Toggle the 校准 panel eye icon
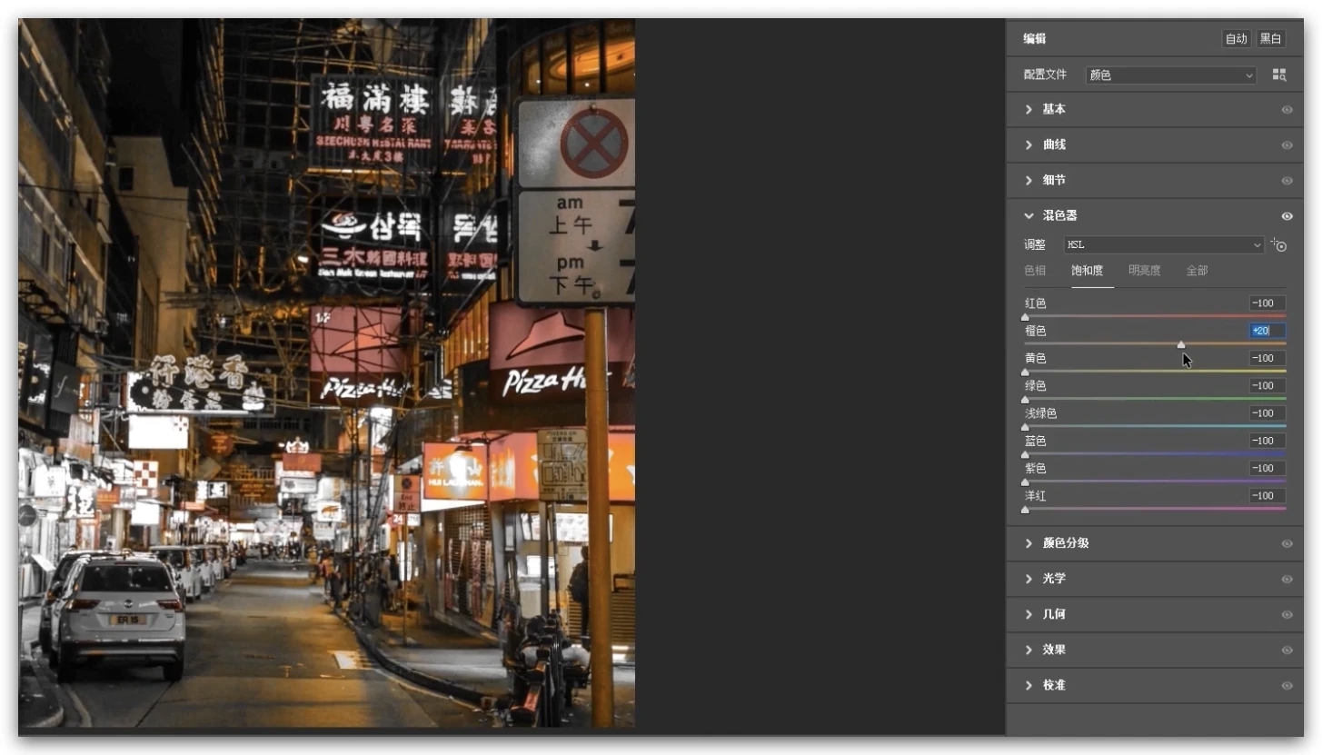Screen dimensions: 1322x755 click(1287, 686)
